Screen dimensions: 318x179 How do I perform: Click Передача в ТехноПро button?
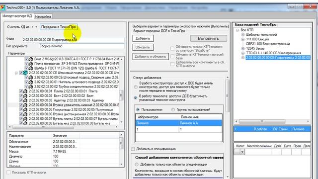coord(59,27)
